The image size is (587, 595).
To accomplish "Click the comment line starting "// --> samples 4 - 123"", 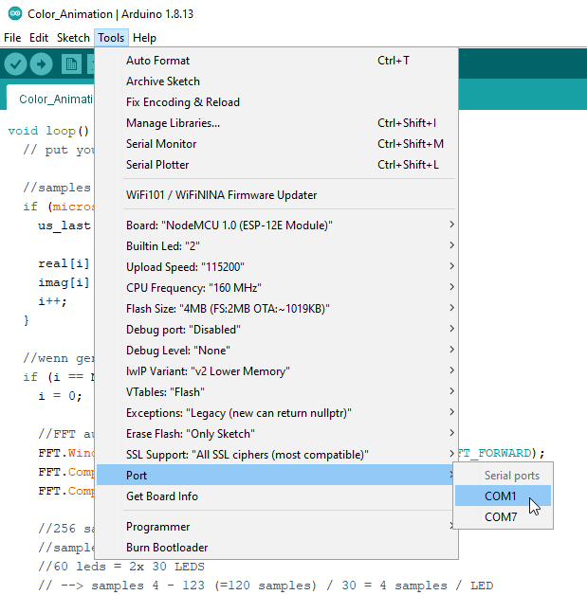I will tap(266, 586).
